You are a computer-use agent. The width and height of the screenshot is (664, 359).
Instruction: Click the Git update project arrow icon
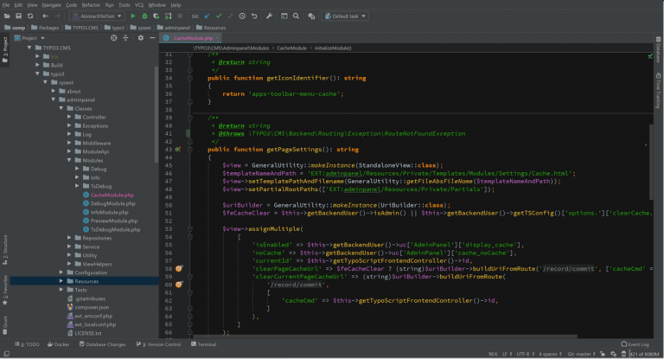(207, 16)
